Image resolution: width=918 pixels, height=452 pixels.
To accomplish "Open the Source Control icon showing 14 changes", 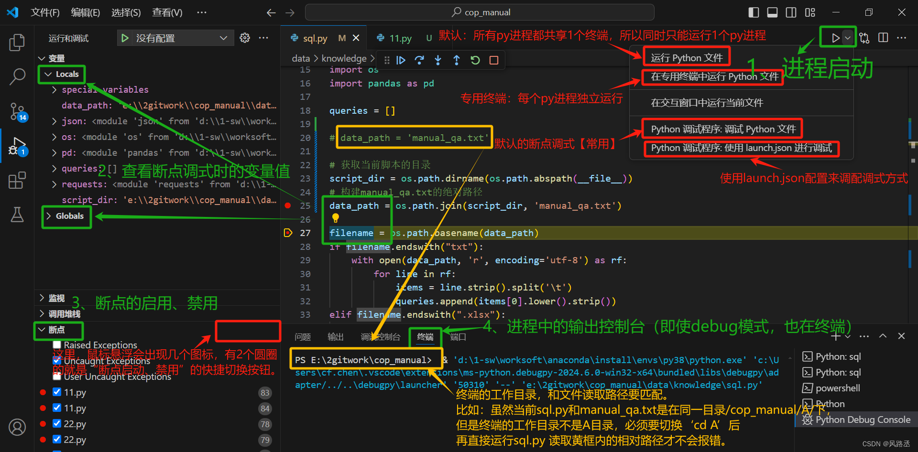I will pyautogui.click(x=17, y=111).
